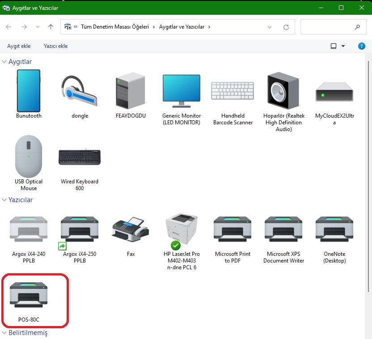372x339 pixels.
Task: Open the view options dropdown arrow
Action: pos(343,46)
